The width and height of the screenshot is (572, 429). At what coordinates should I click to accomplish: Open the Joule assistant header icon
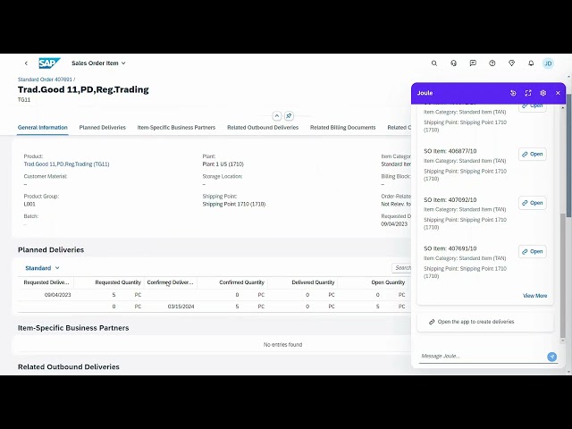[x=453, y=63]
